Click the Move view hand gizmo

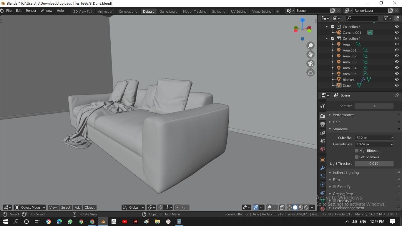[x=310, y=54]
